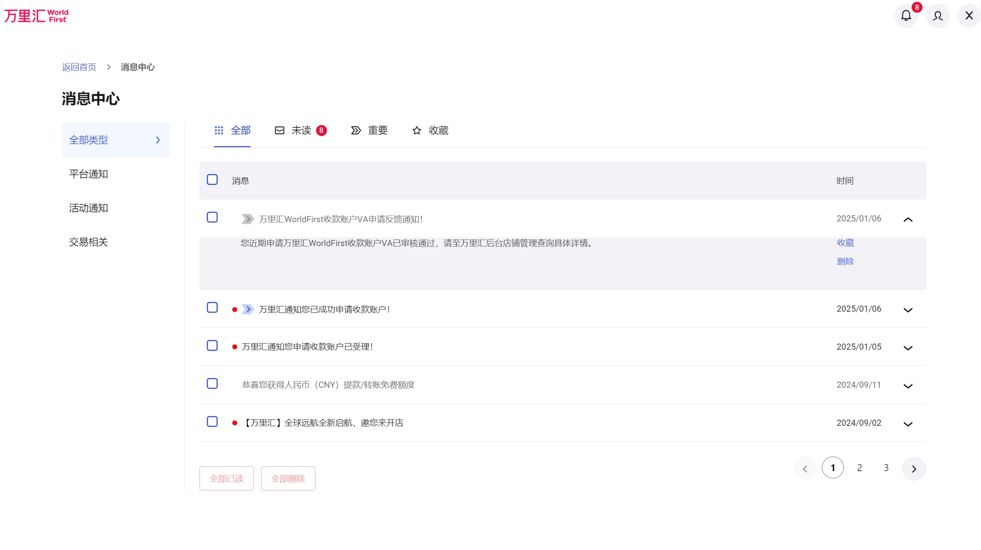Image resolution: width=981 pixels, height=550 pixels.
Task: Click the next page arrow
Action: (x=913, y=469)
